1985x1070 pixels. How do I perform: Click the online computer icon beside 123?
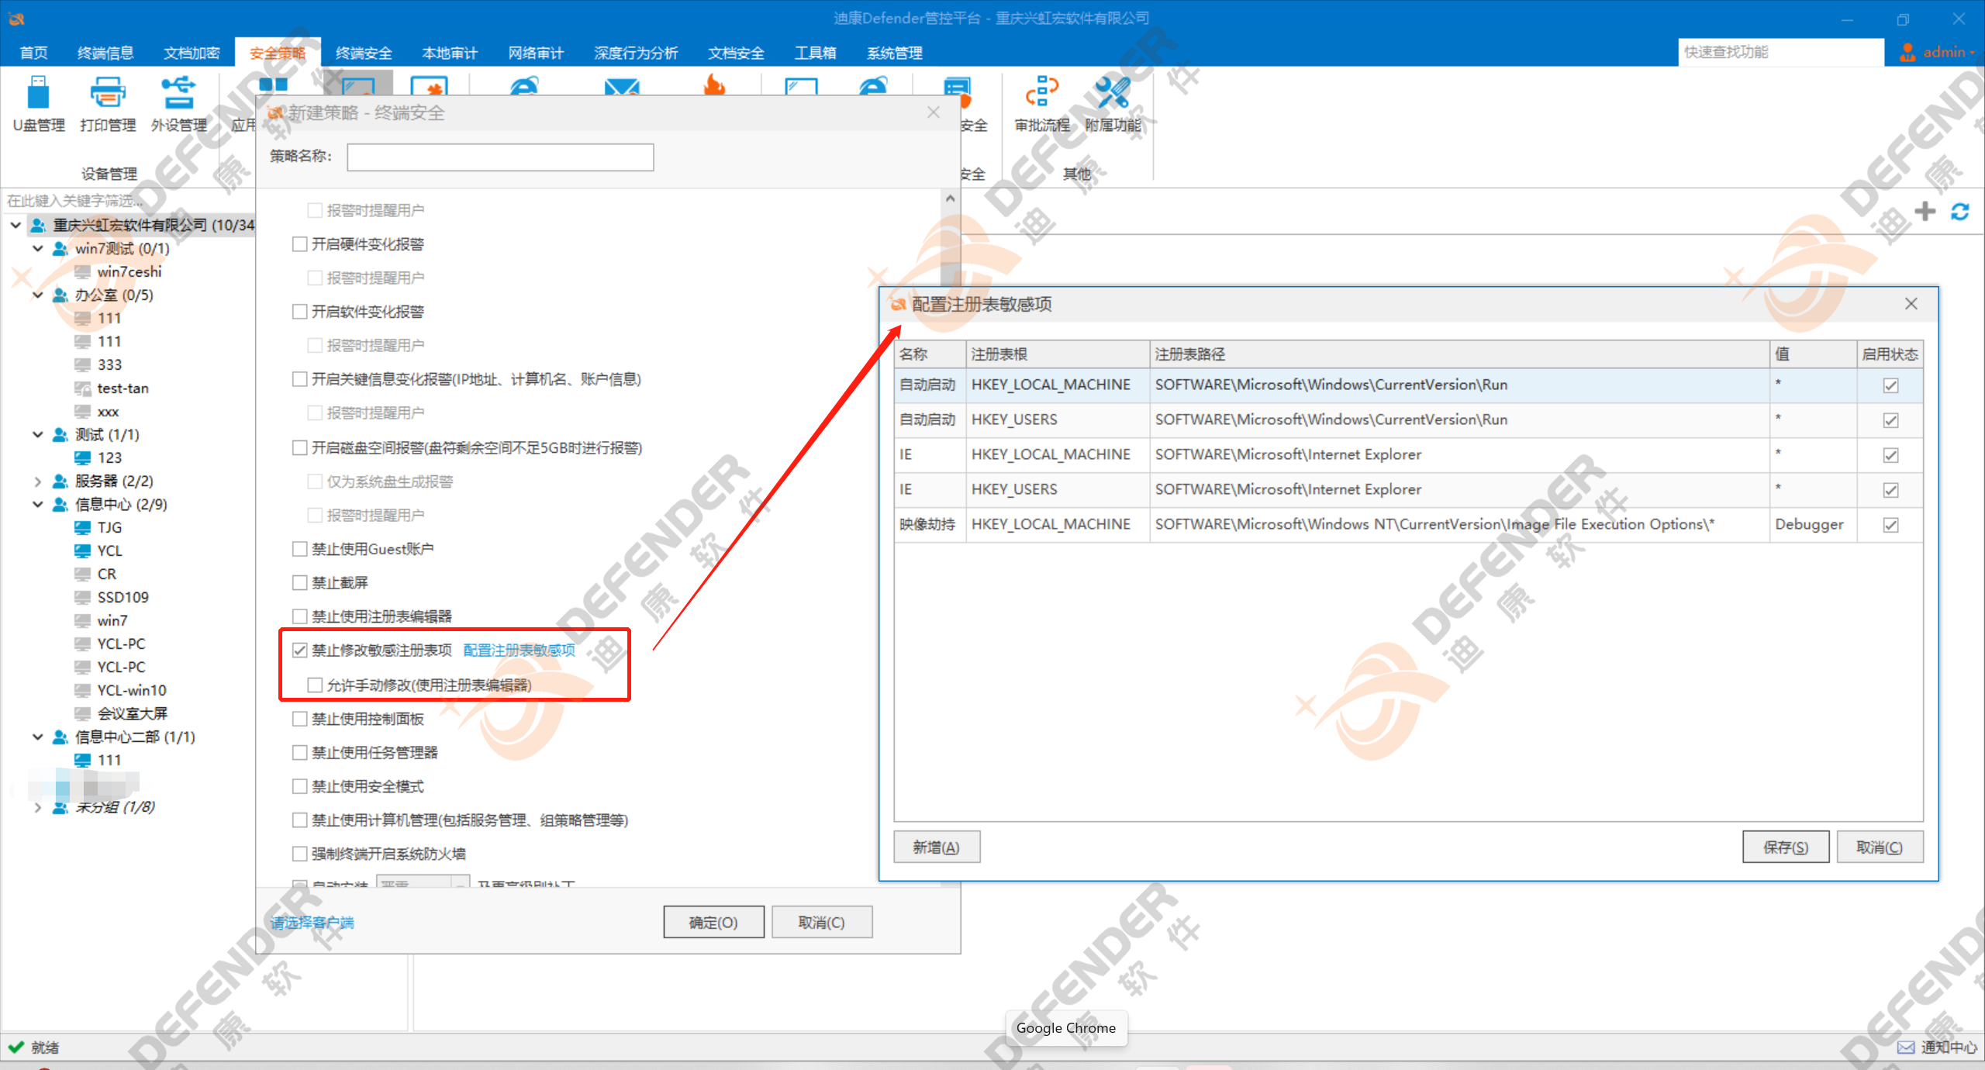click(82, 458)
